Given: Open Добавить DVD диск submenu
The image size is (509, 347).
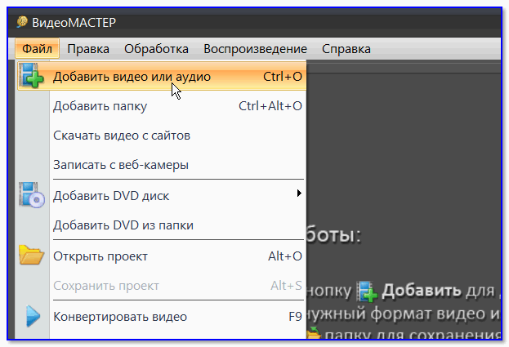Looking at the screenshot, I should click(x=162, y=196).
